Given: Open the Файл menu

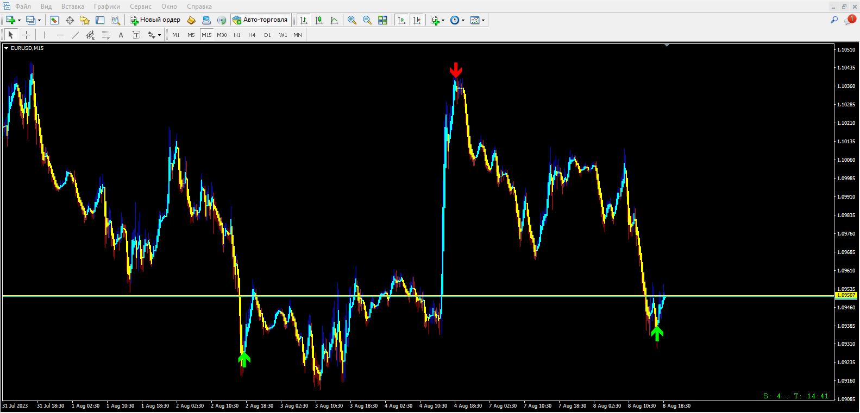Looking at the screenshot, I should tap(23, 7).
